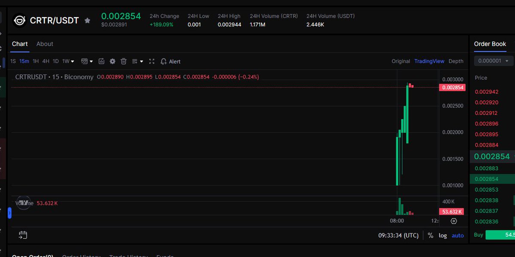Click the last price 0.002854 in order book
Viewport: 515px width, 257px height.
[492, 156]
